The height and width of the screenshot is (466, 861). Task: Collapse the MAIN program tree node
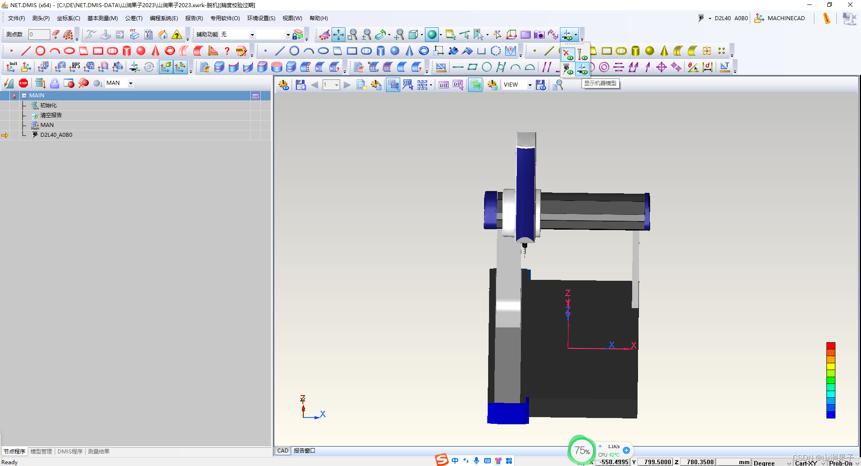click(x=24, y=96)
